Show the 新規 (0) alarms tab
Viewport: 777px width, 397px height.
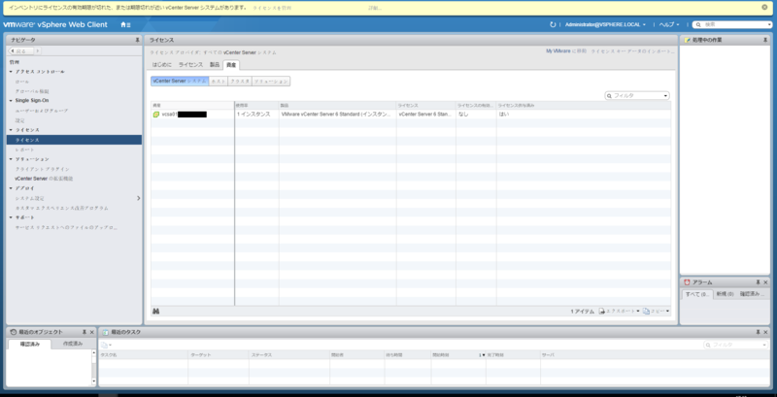pyautogui.click(x=725, y=294)
